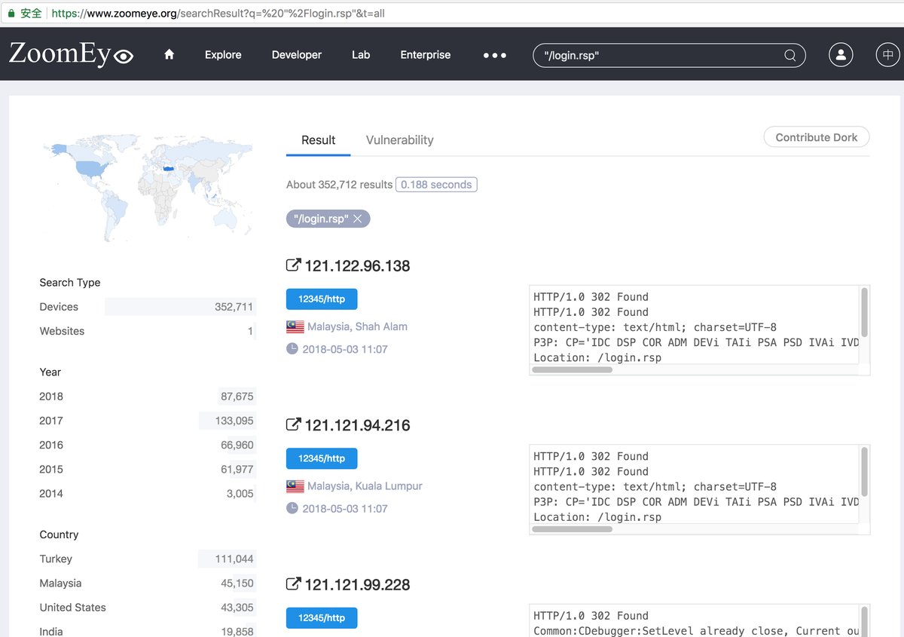
Task: Click the home icon in navbar
Action: [x=169, y=54]
